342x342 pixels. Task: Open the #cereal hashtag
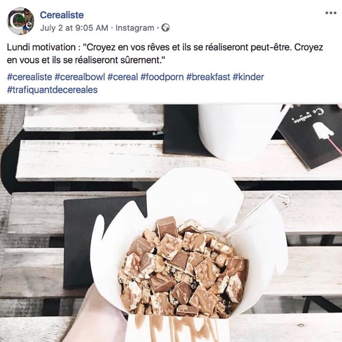[123, 77]
